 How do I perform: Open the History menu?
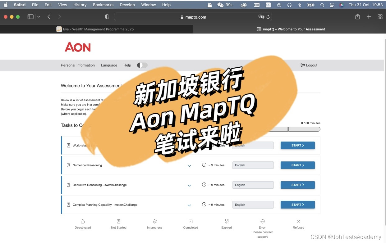pos(80,5)
